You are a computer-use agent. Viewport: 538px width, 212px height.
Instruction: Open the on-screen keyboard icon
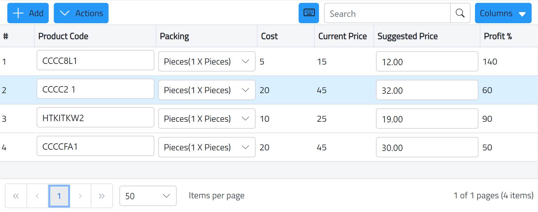coord(308,13)
